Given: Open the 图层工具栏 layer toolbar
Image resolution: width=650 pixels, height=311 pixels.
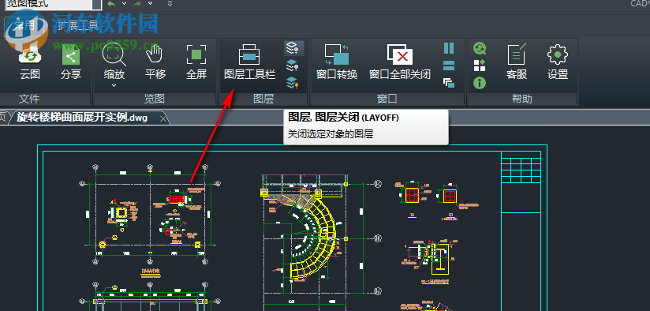Looking at the screenshot, I should point(249,62).
